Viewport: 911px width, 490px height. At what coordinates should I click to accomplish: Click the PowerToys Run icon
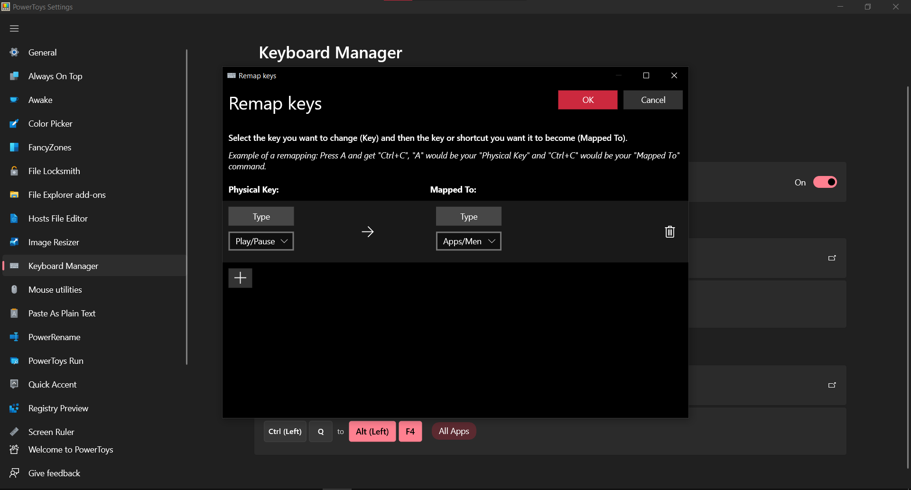[x=14, y=361]
